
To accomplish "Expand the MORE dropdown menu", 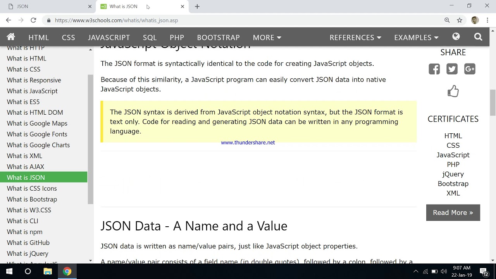I will [267, 37].
